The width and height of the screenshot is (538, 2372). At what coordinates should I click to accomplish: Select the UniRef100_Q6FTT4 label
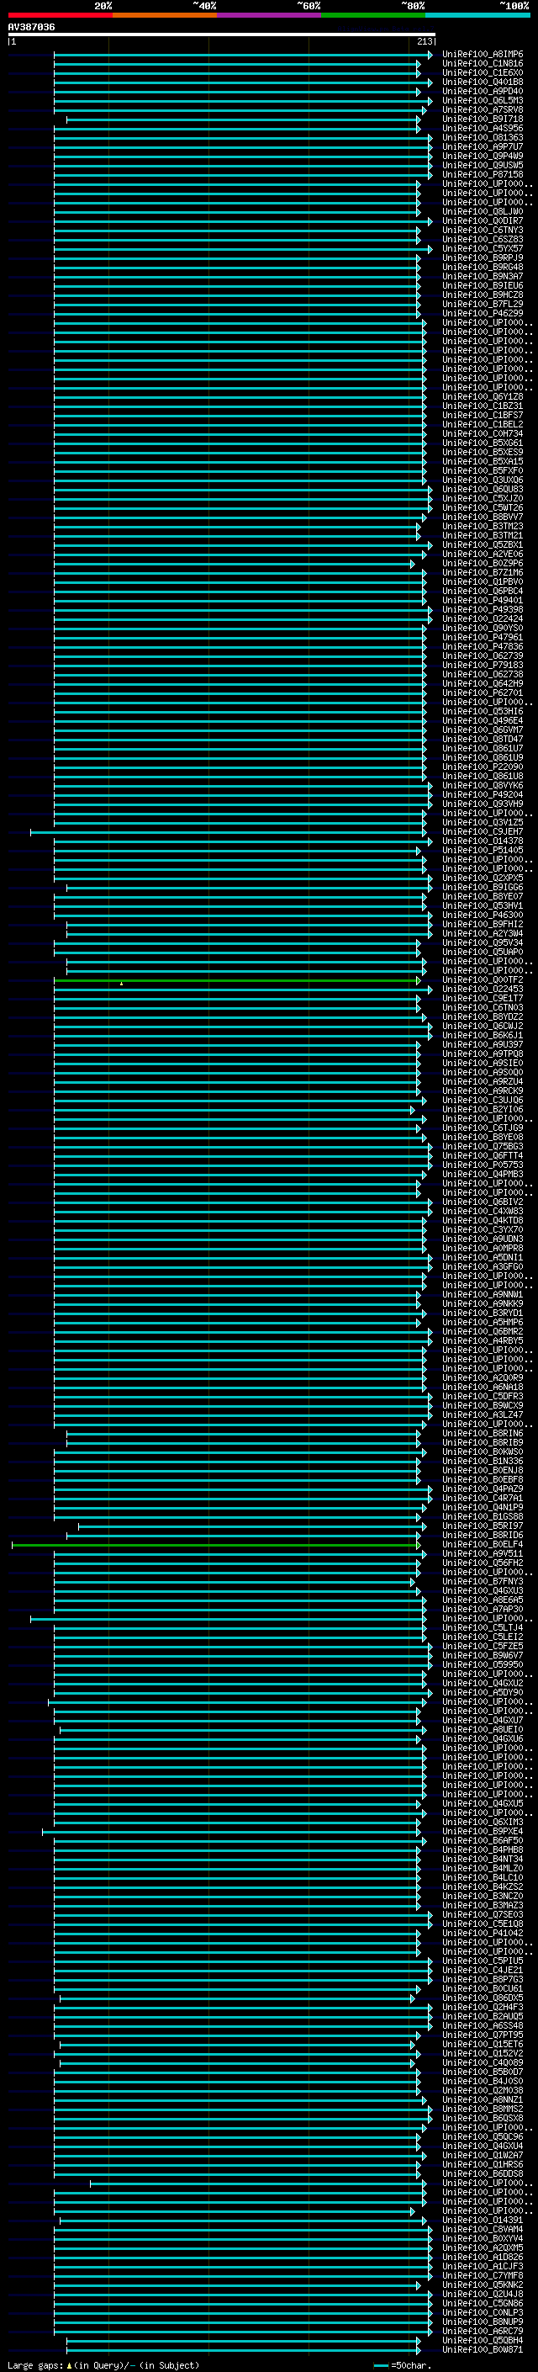tap(483, 1155)
